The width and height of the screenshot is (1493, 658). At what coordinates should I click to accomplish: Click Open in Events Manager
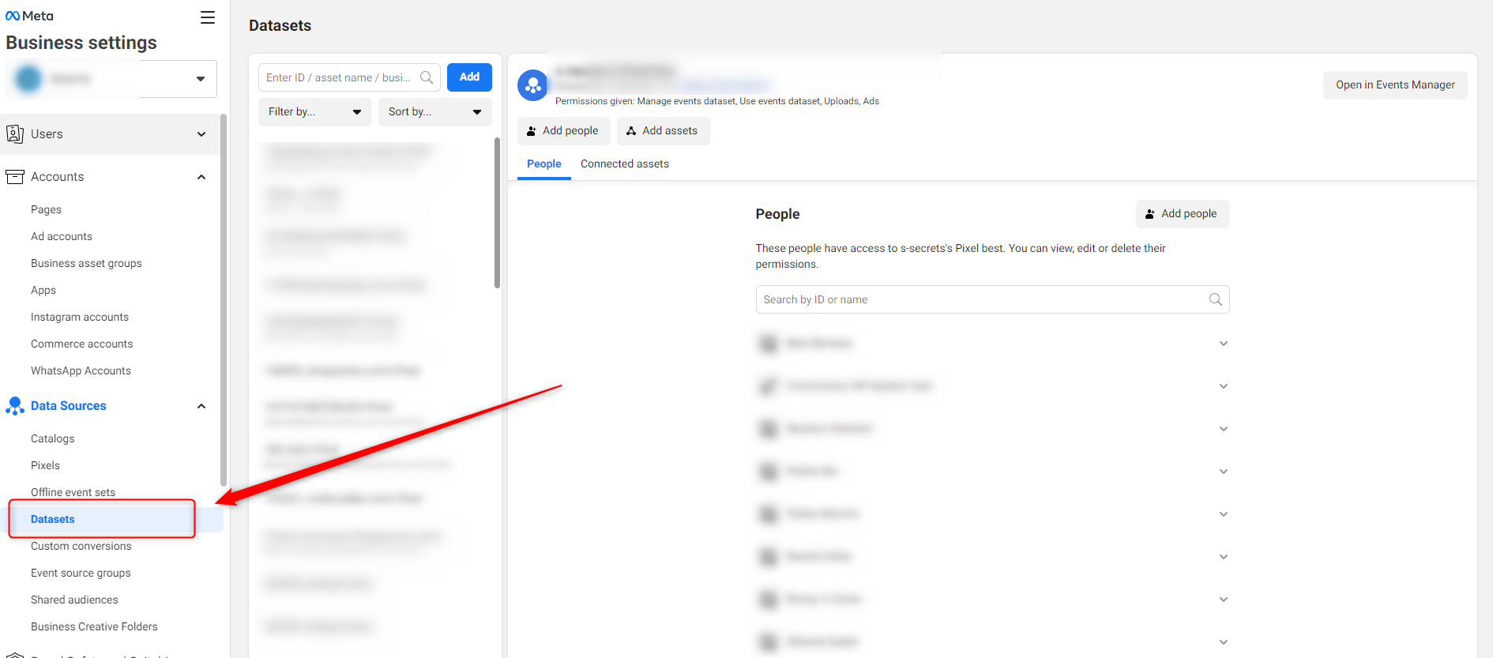coord(1394,85)
